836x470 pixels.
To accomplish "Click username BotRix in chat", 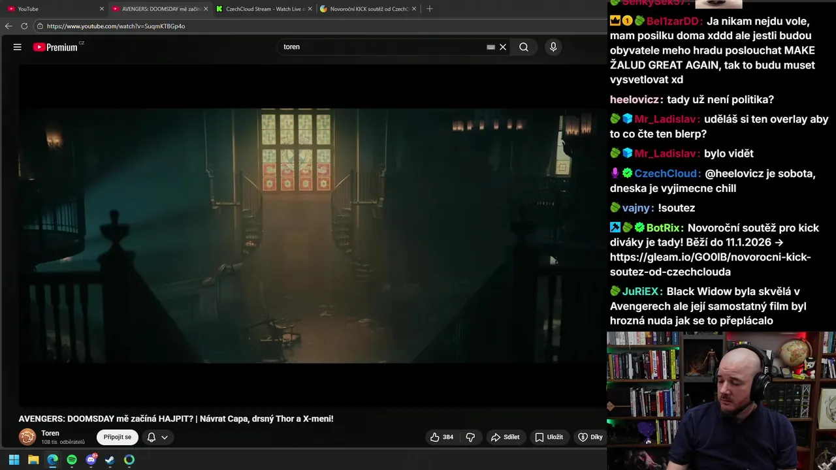I will click(x=663, y=228).
